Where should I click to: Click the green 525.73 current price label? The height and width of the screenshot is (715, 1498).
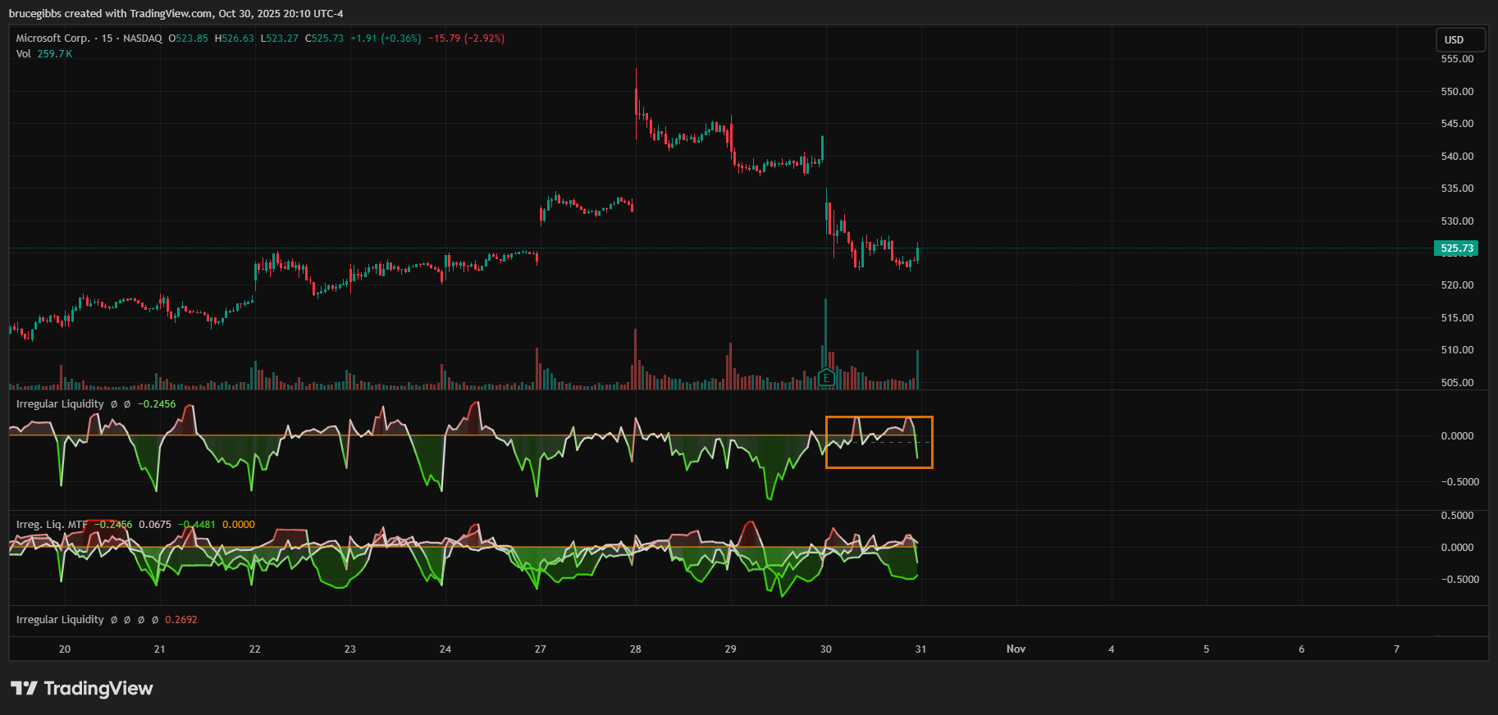(x=1456, y=248)
